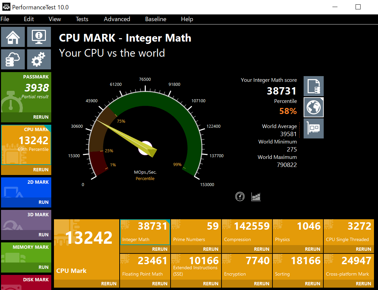Click the World Maximum 790822 value

pos(287,165)
